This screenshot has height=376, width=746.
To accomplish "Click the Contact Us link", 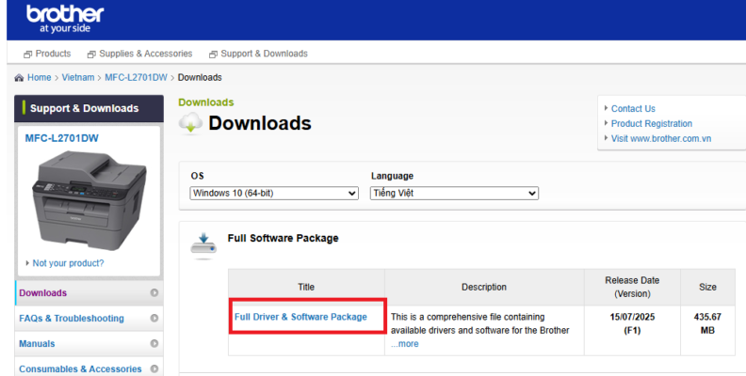I will point(633,109).
